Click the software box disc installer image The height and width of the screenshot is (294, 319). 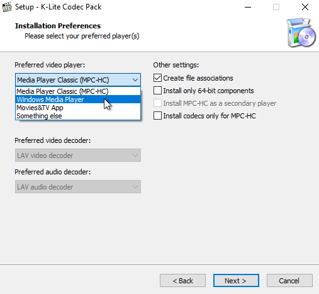301,33
